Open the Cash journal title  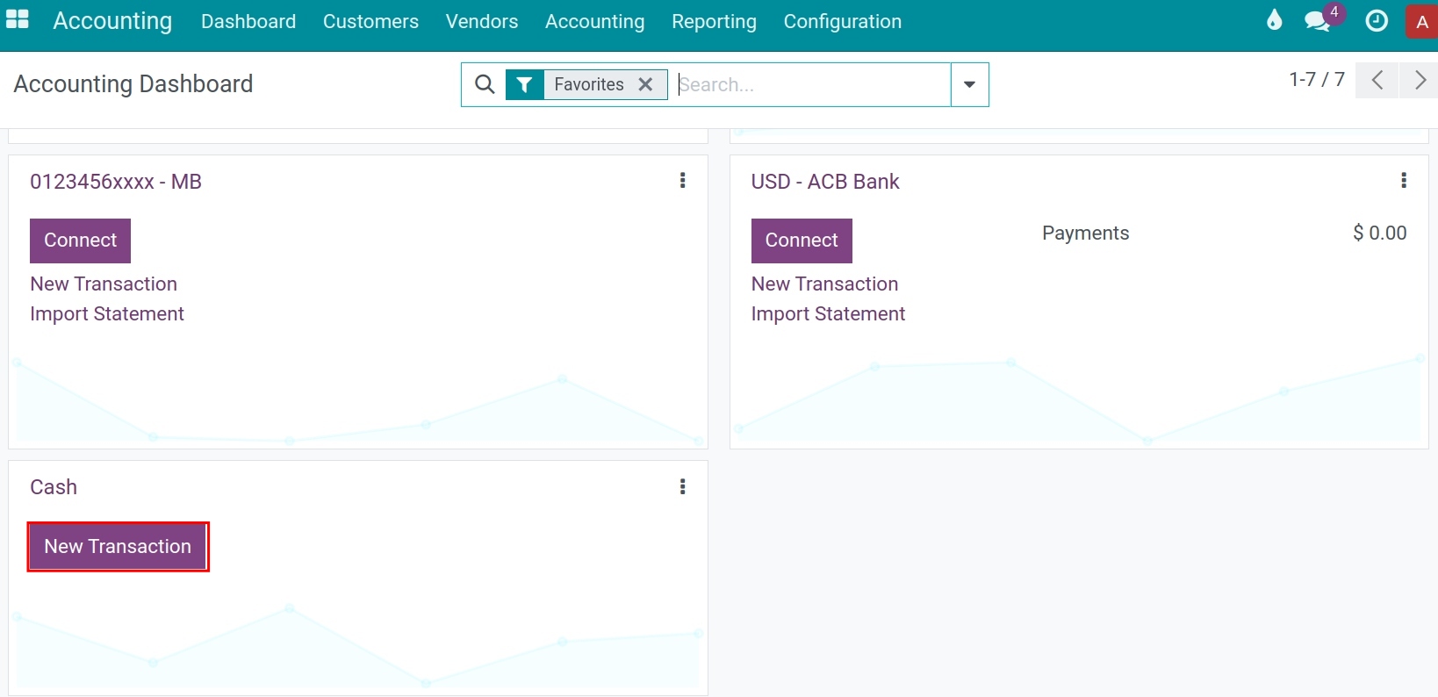pos(54,487)
